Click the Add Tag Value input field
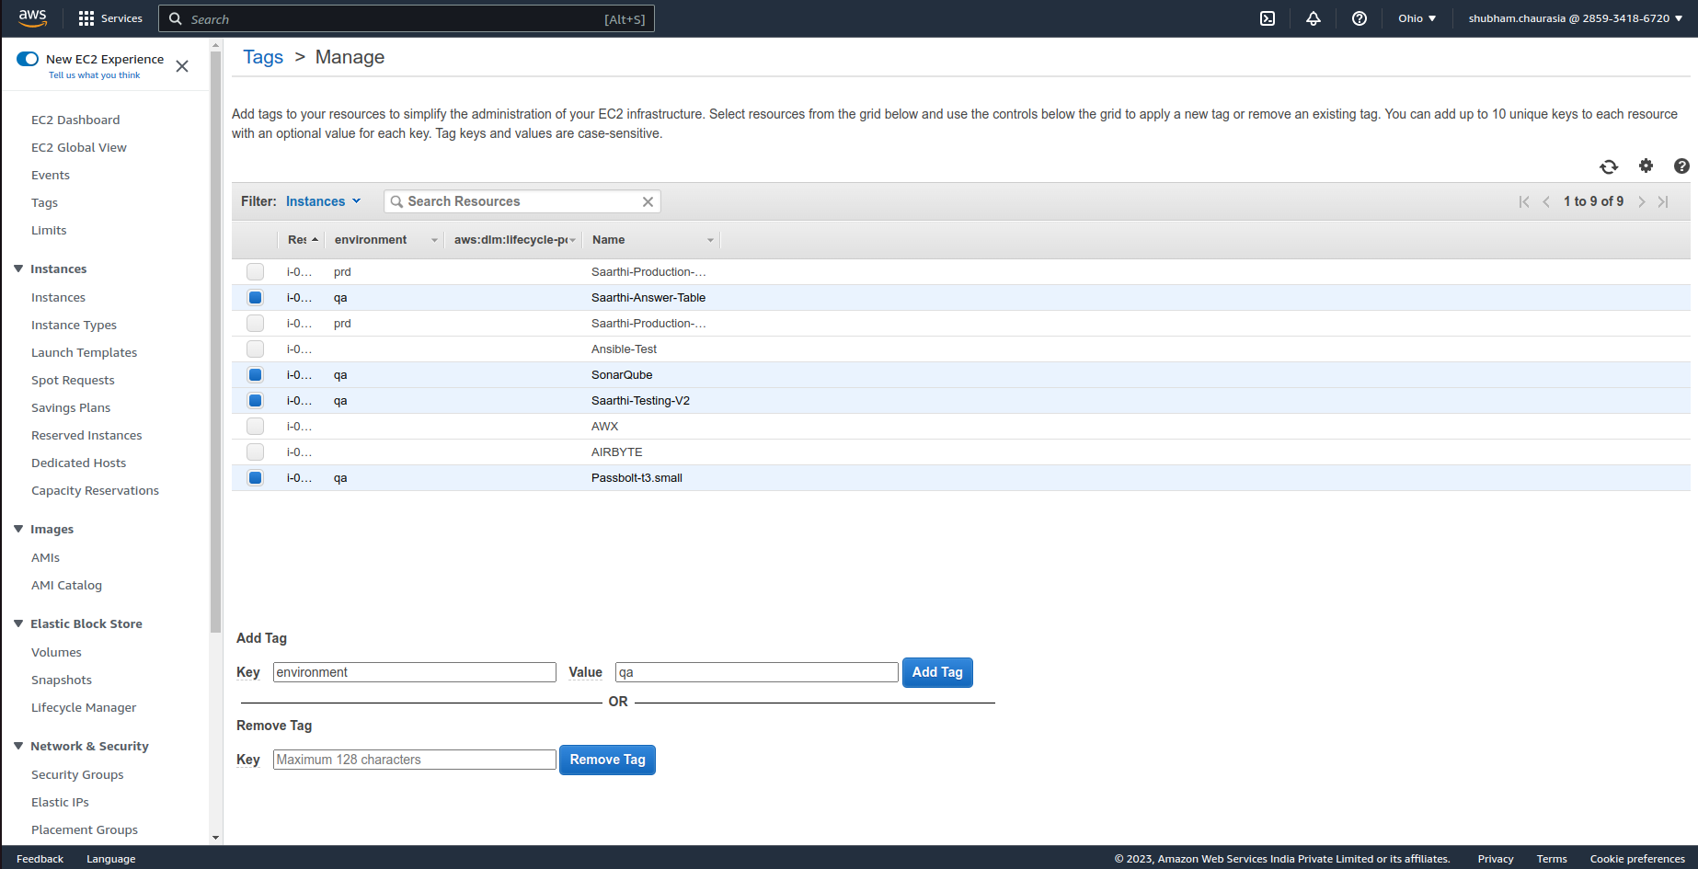Screen dimensions: 1698x869 (x=757, y=672)
